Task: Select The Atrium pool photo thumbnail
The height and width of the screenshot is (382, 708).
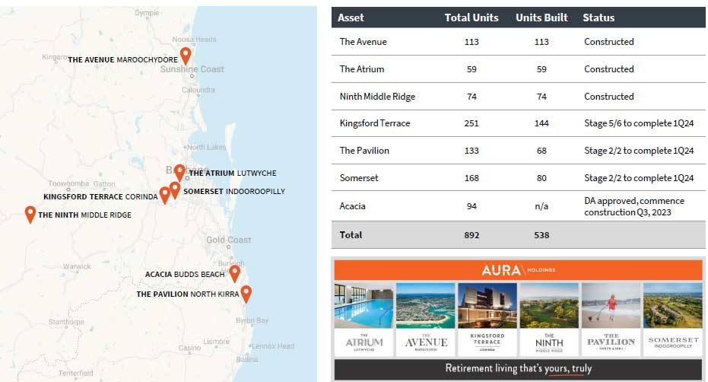Action: (x=364, y=305)
